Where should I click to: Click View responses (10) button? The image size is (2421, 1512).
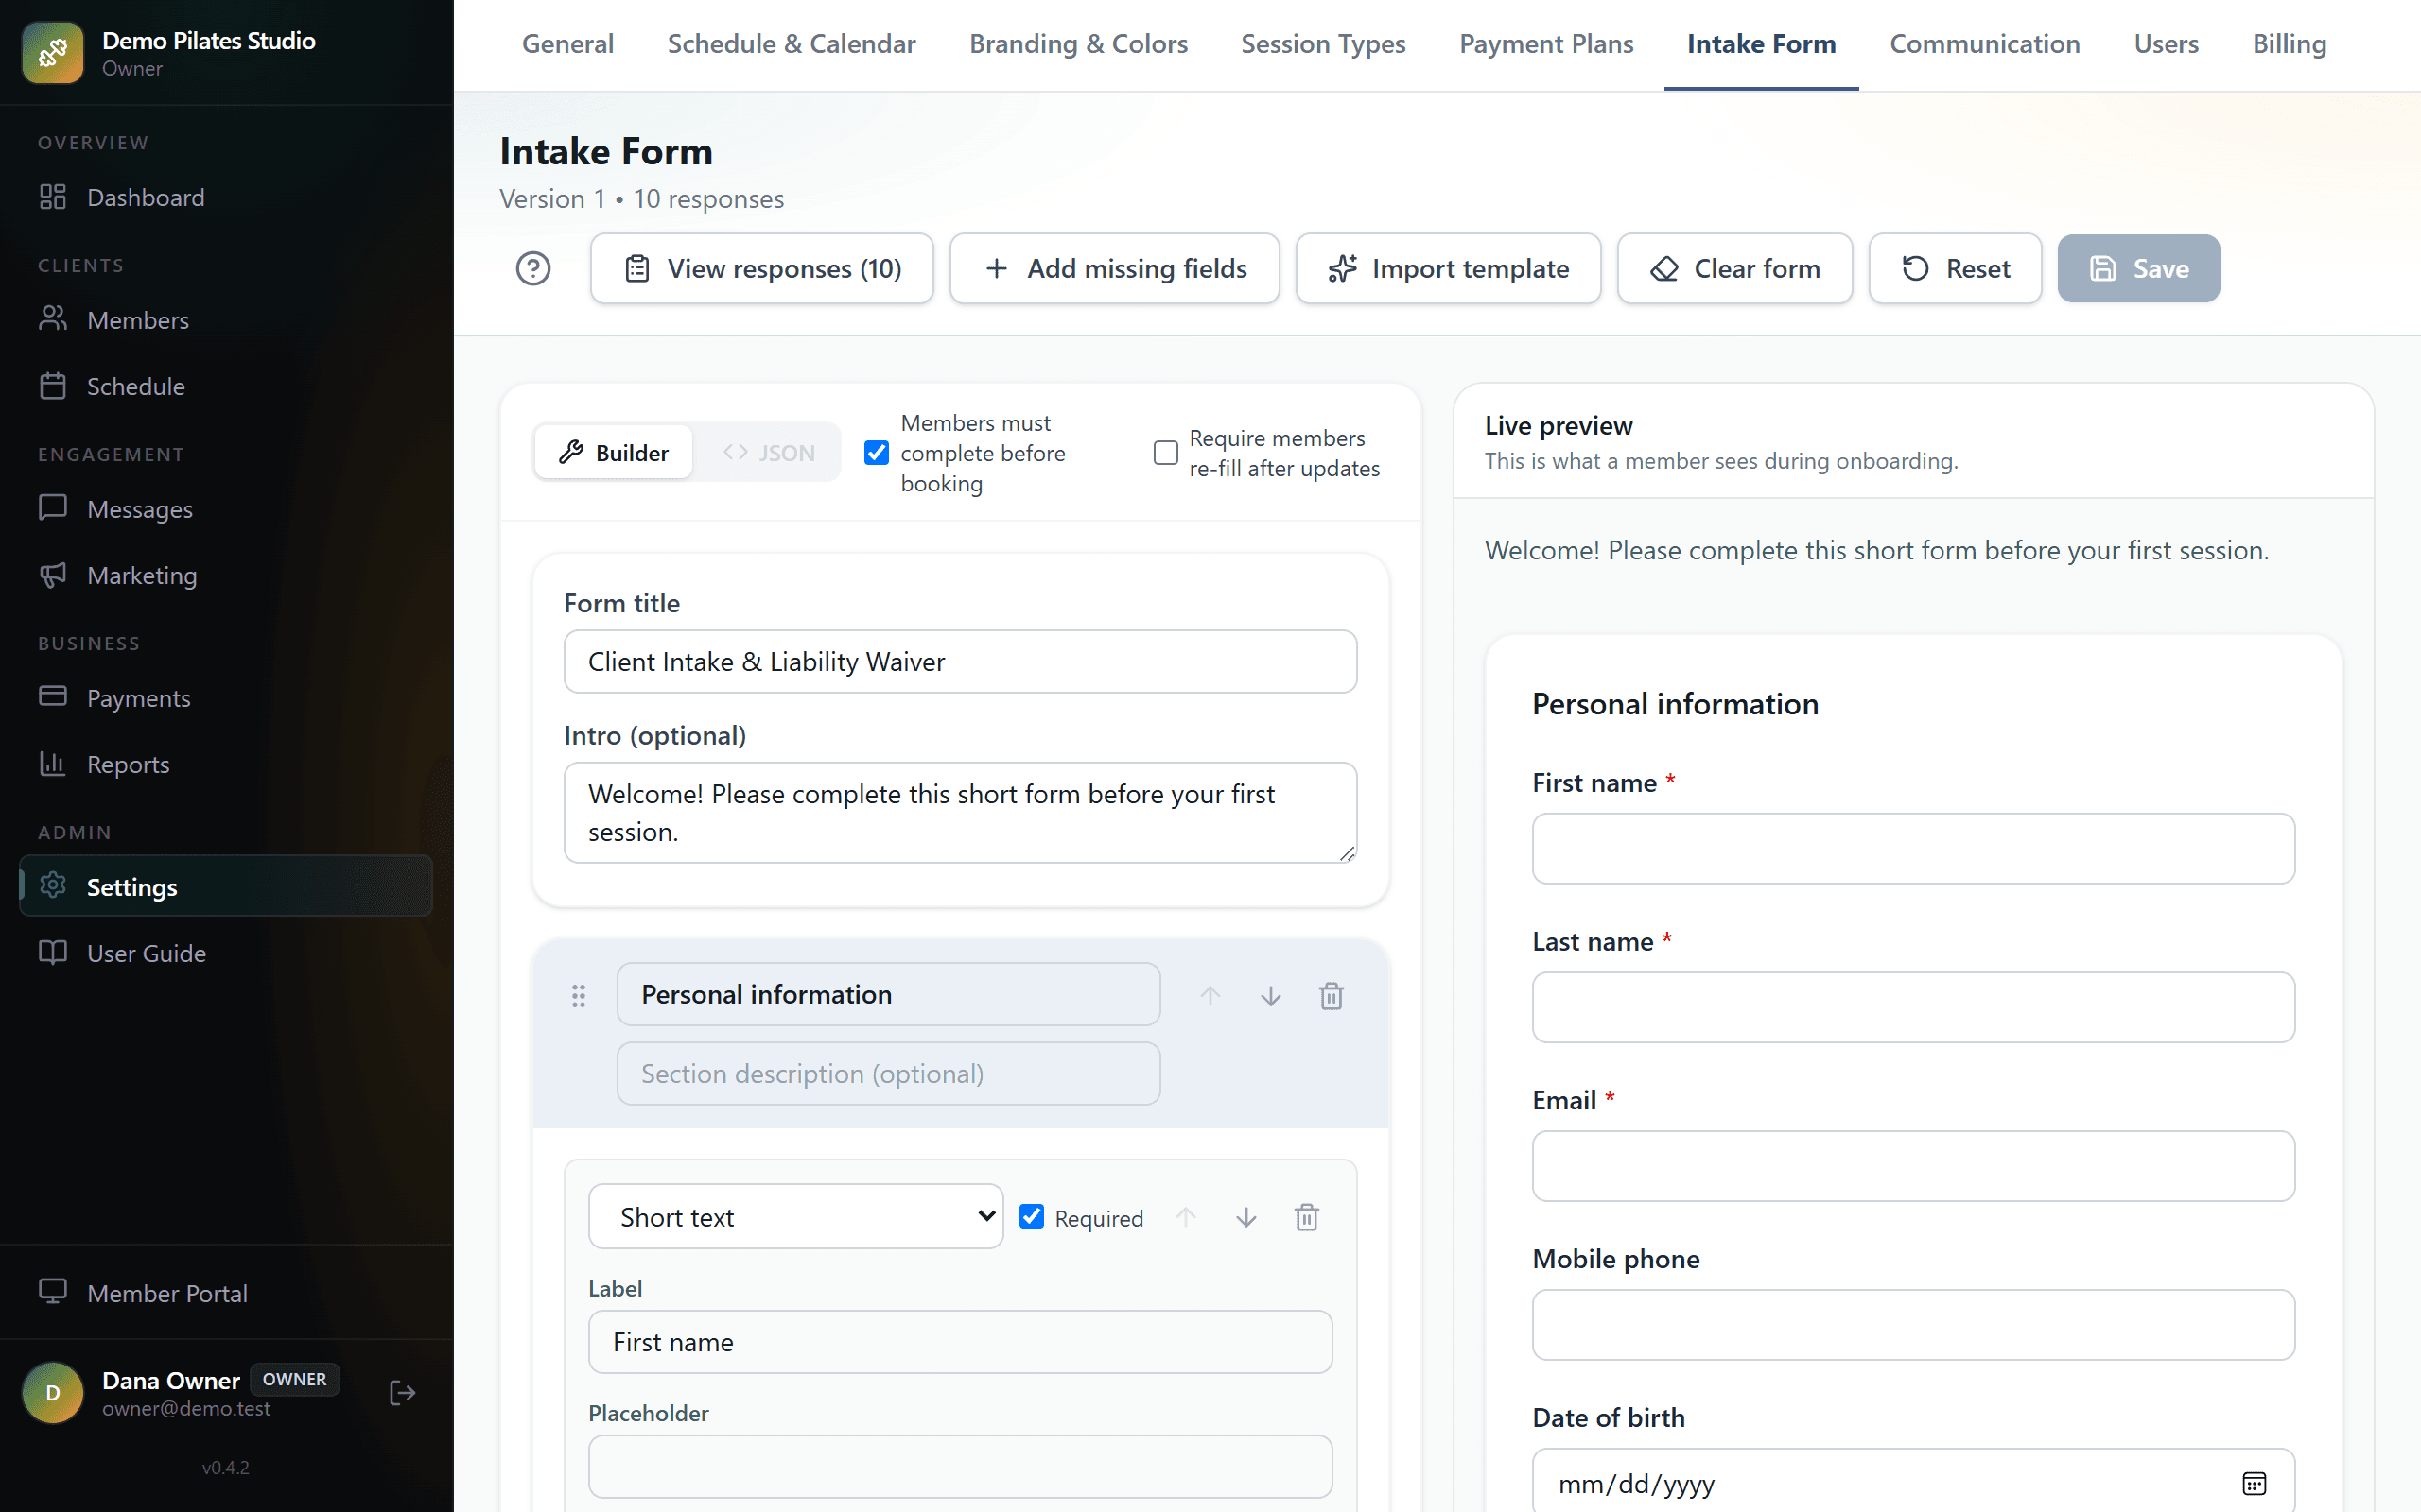pos(762,268)
